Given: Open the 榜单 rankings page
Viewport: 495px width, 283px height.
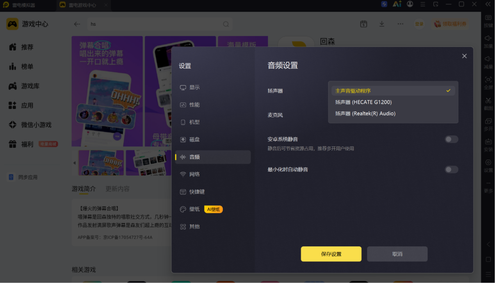Looking at the screenshot, I should point(21,67).
